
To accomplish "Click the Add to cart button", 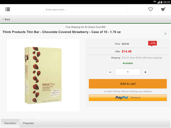I will point(128,84).
